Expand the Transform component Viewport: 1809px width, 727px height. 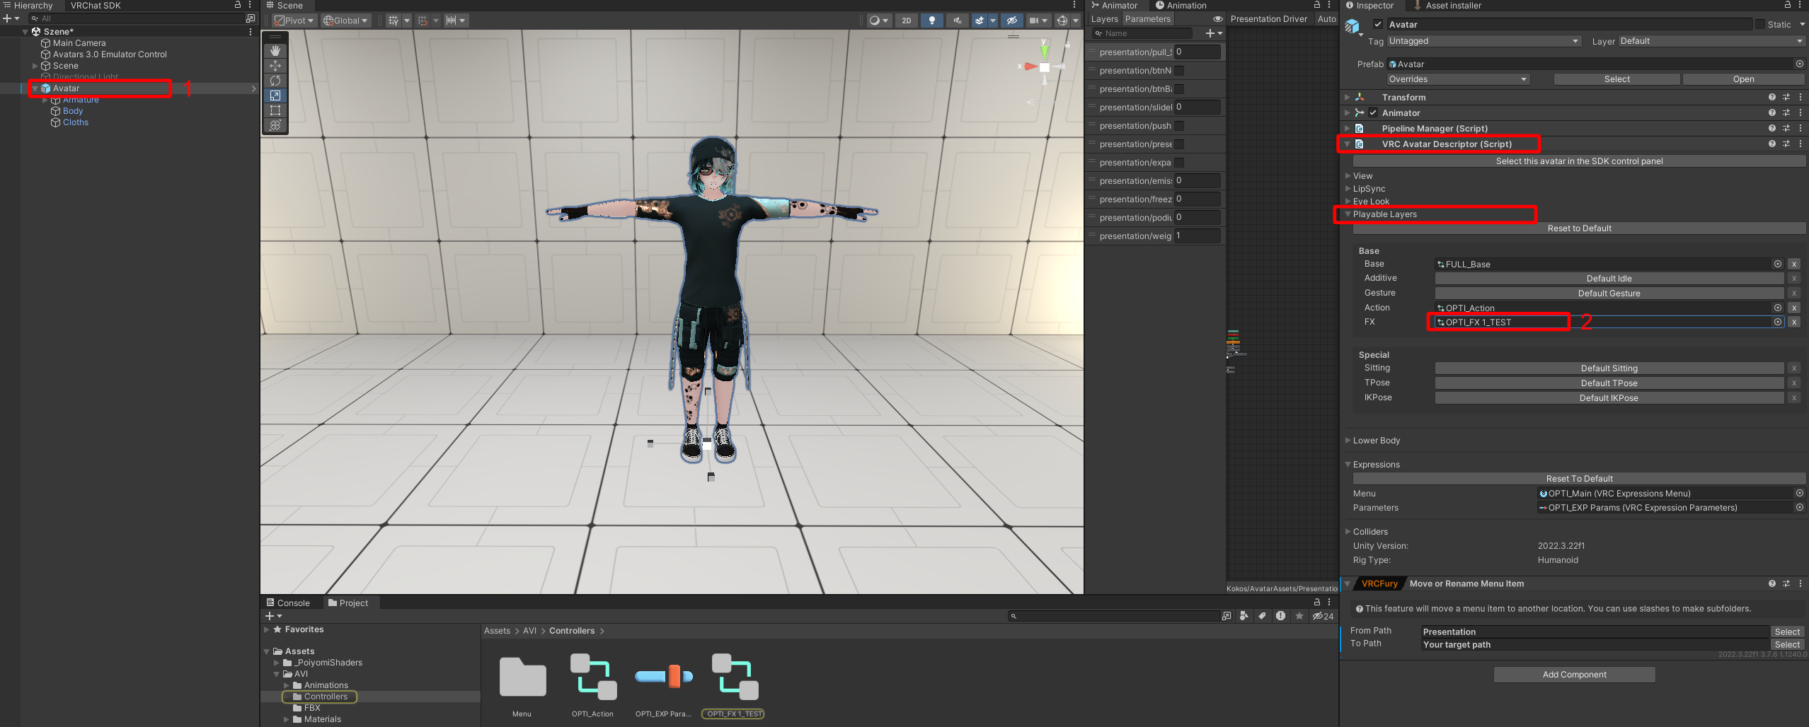click(1347, 98)
